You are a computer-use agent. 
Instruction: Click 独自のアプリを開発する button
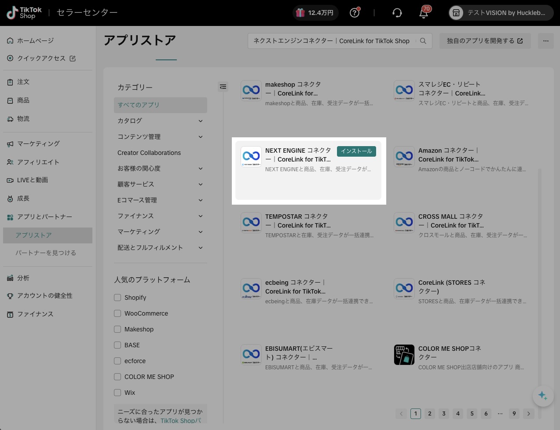point(485,41)
